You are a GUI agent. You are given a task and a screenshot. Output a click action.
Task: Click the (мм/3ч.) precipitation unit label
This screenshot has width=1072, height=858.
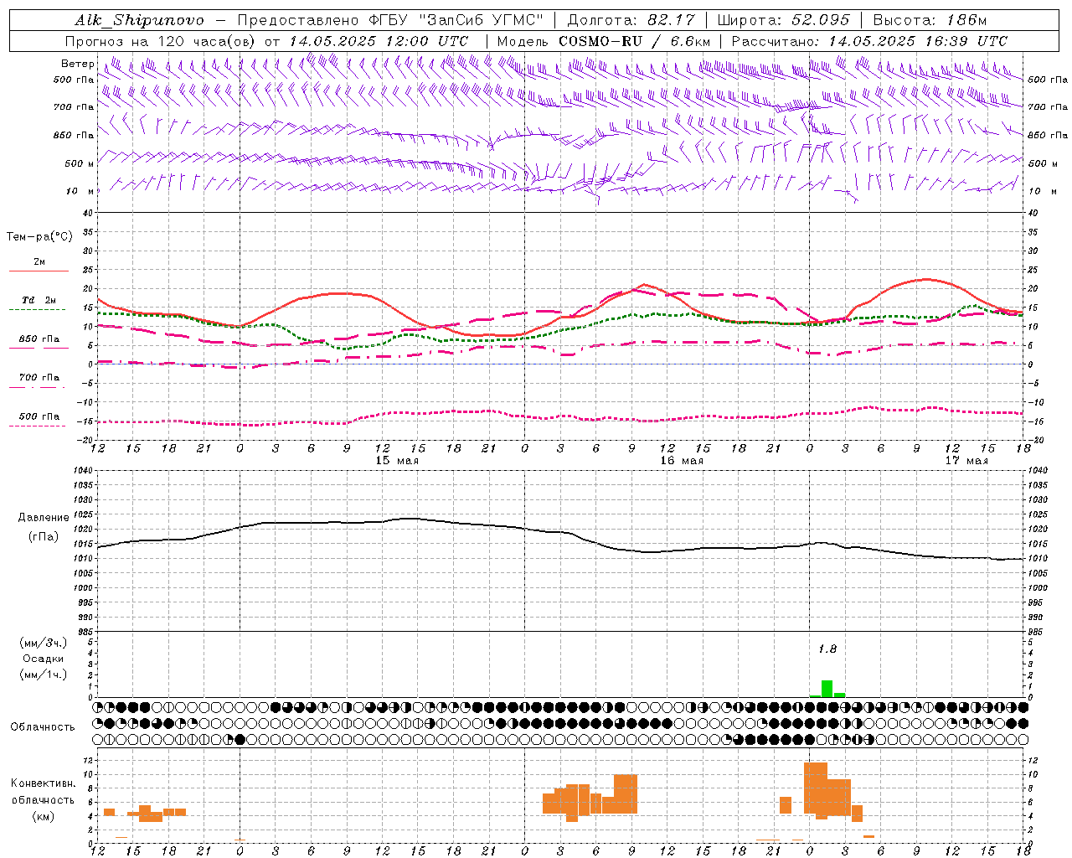coord(44,643)
